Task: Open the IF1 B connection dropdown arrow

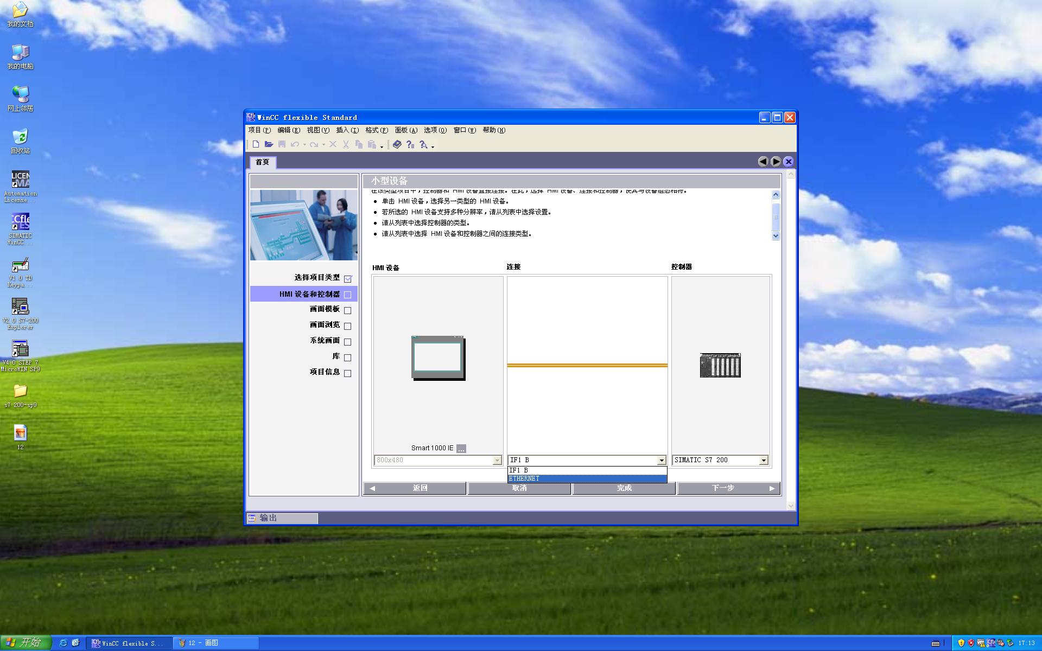Action: coord(661,460)
